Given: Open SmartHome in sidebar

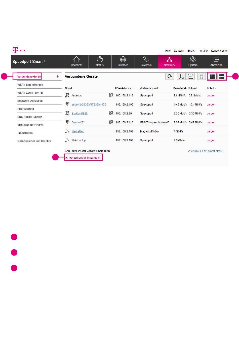Looking at the screenshot, I should (25, 133).
